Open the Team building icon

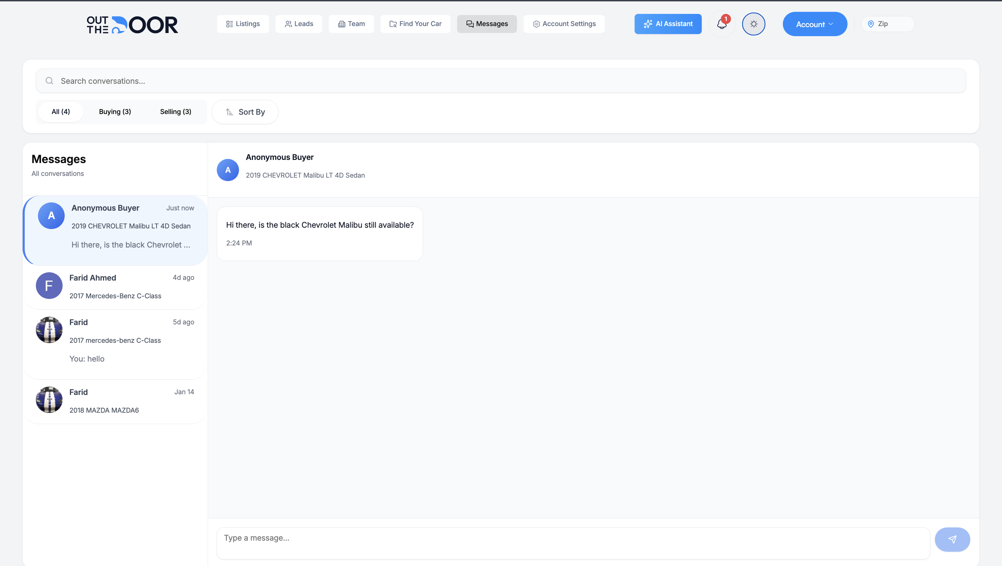pos(342,24)
